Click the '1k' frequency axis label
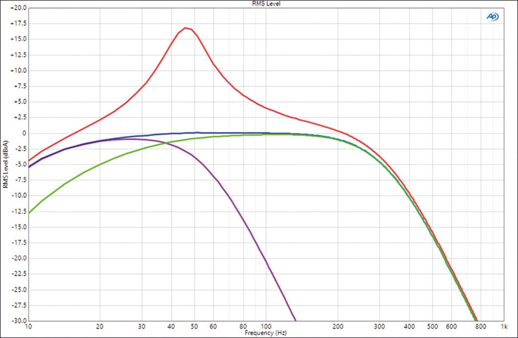The image size is (518, 338). [504, 326]
